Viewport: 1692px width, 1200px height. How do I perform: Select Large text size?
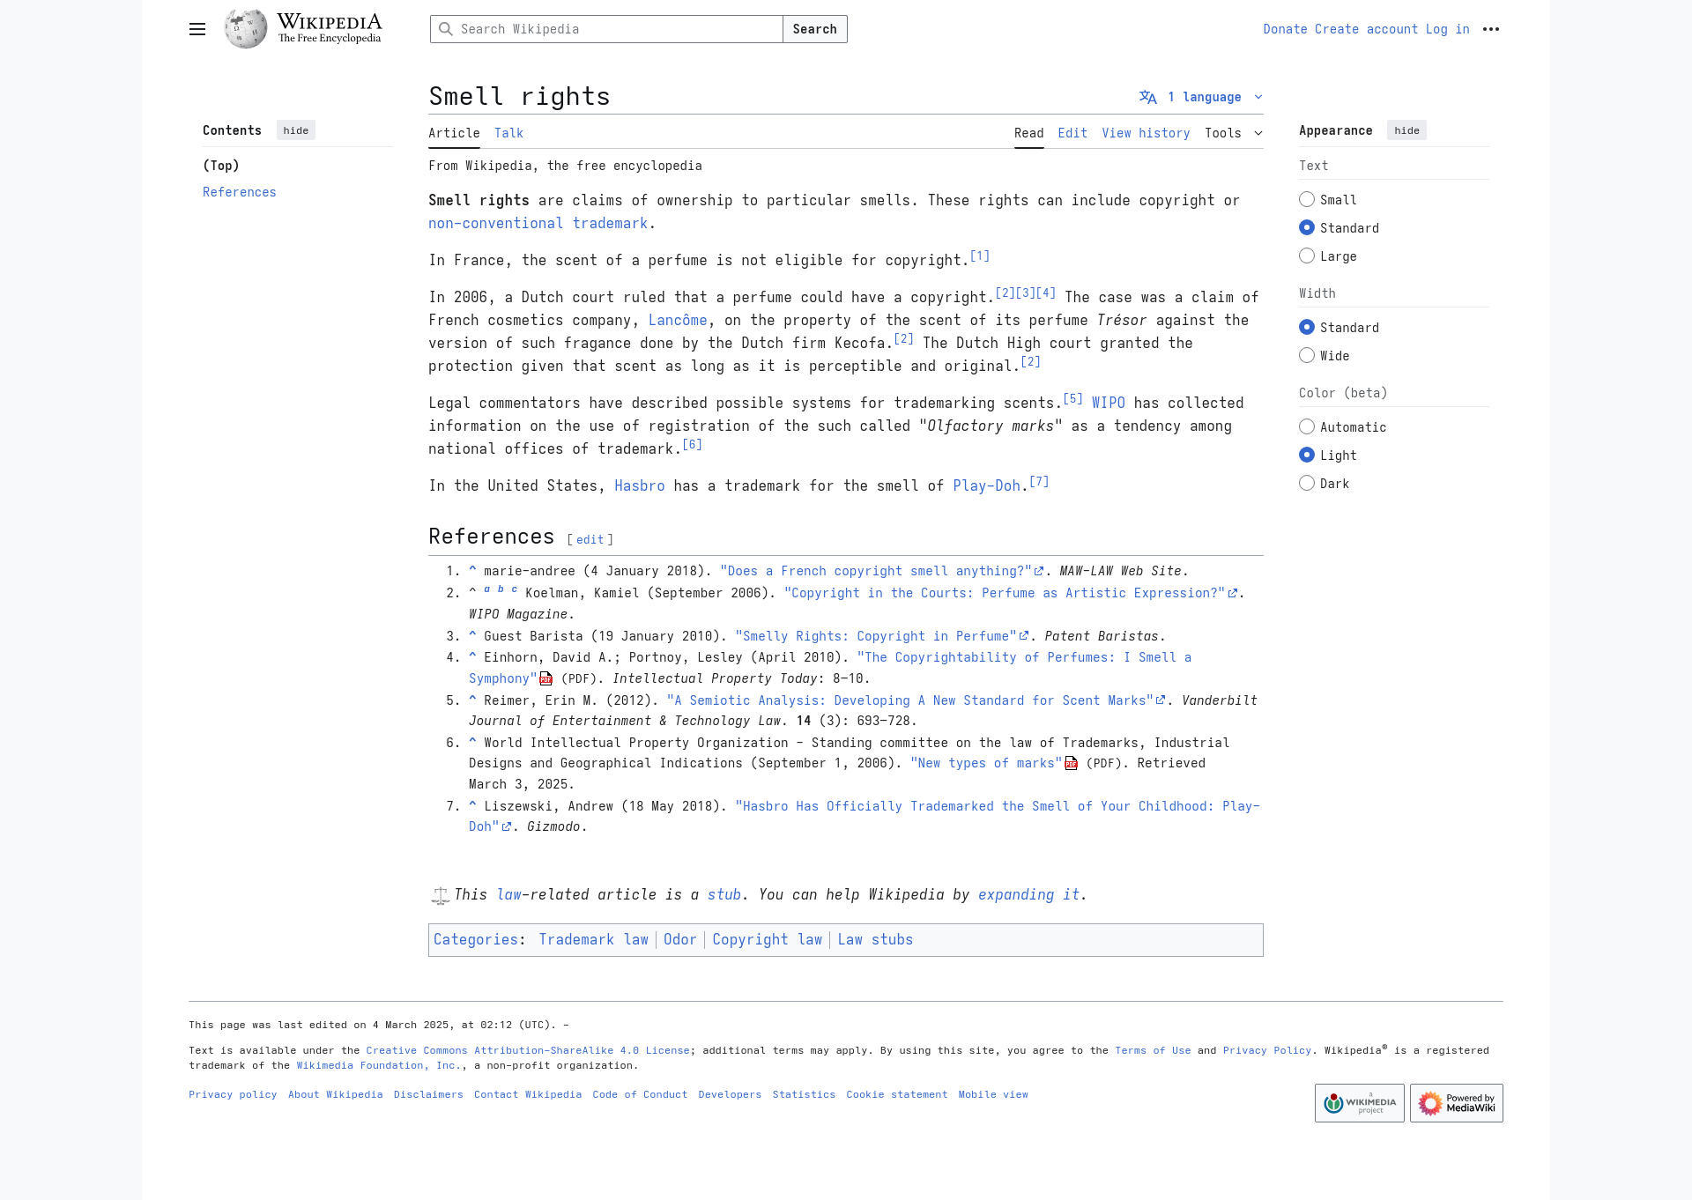pyautogui.click(x=1307, y=256)
